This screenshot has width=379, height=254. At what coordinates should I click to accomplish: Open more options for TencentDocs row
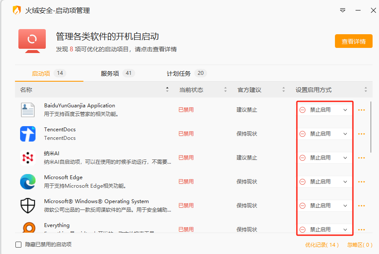pos(361,134)
